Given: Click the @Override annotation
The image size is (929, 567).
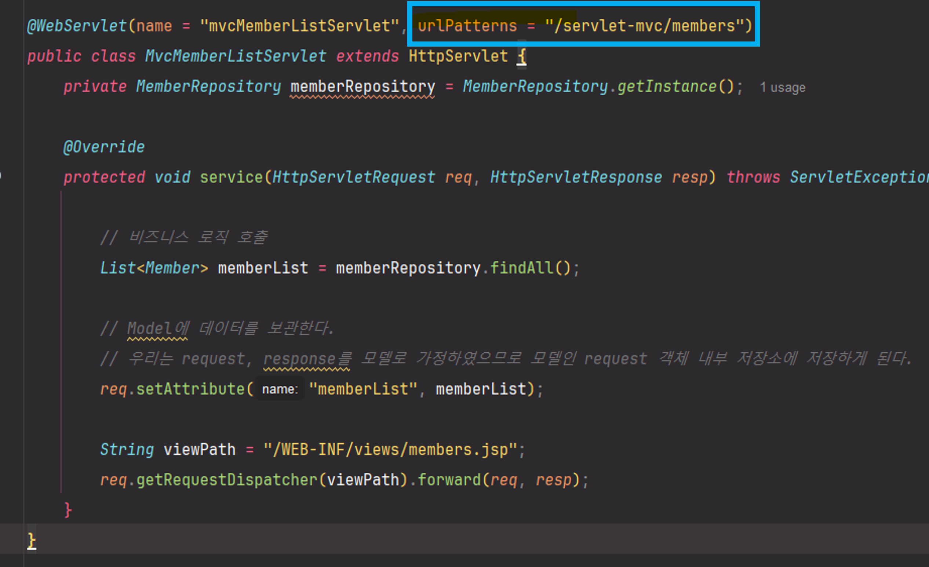Looking at the screenshot, I should 104,147.
